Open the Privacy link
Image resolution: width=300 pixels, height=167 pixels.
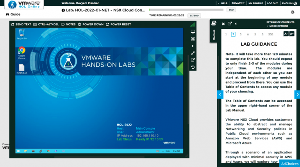coord(238,3)
